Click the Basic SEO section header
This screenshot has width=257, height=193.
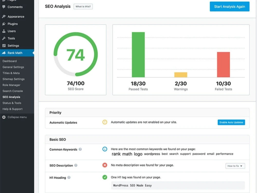point(147,139)
